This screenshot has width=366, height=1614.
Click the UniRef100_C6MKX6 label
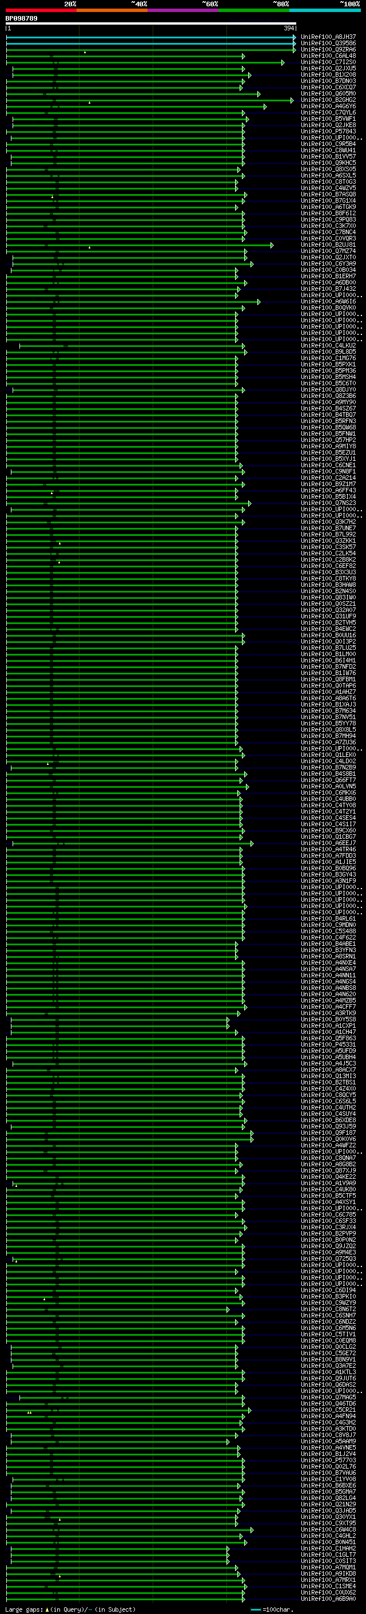pyautogui.click(x=328, y=792)
